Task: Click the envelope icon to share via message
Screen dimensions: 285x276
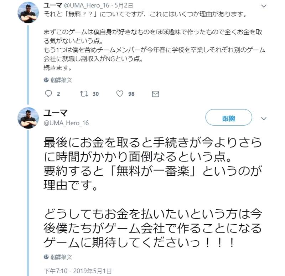Action: (x=155, y=94)
